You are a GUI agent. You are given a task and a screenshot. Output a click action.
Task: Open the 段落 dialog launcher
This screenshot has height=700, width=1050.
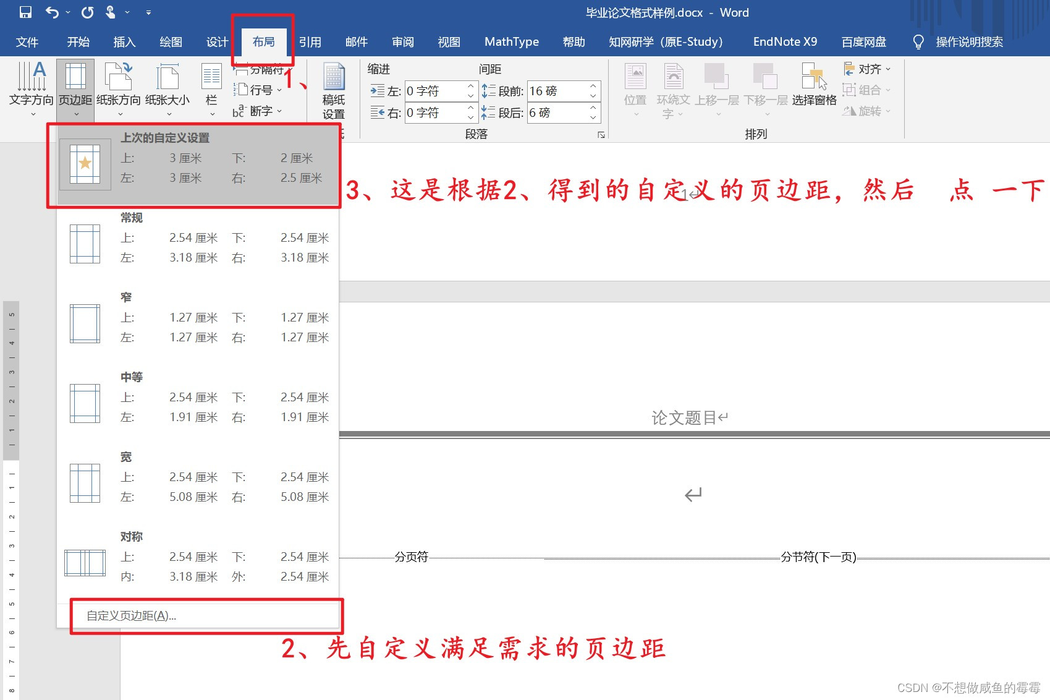click(x=601, y=135)
